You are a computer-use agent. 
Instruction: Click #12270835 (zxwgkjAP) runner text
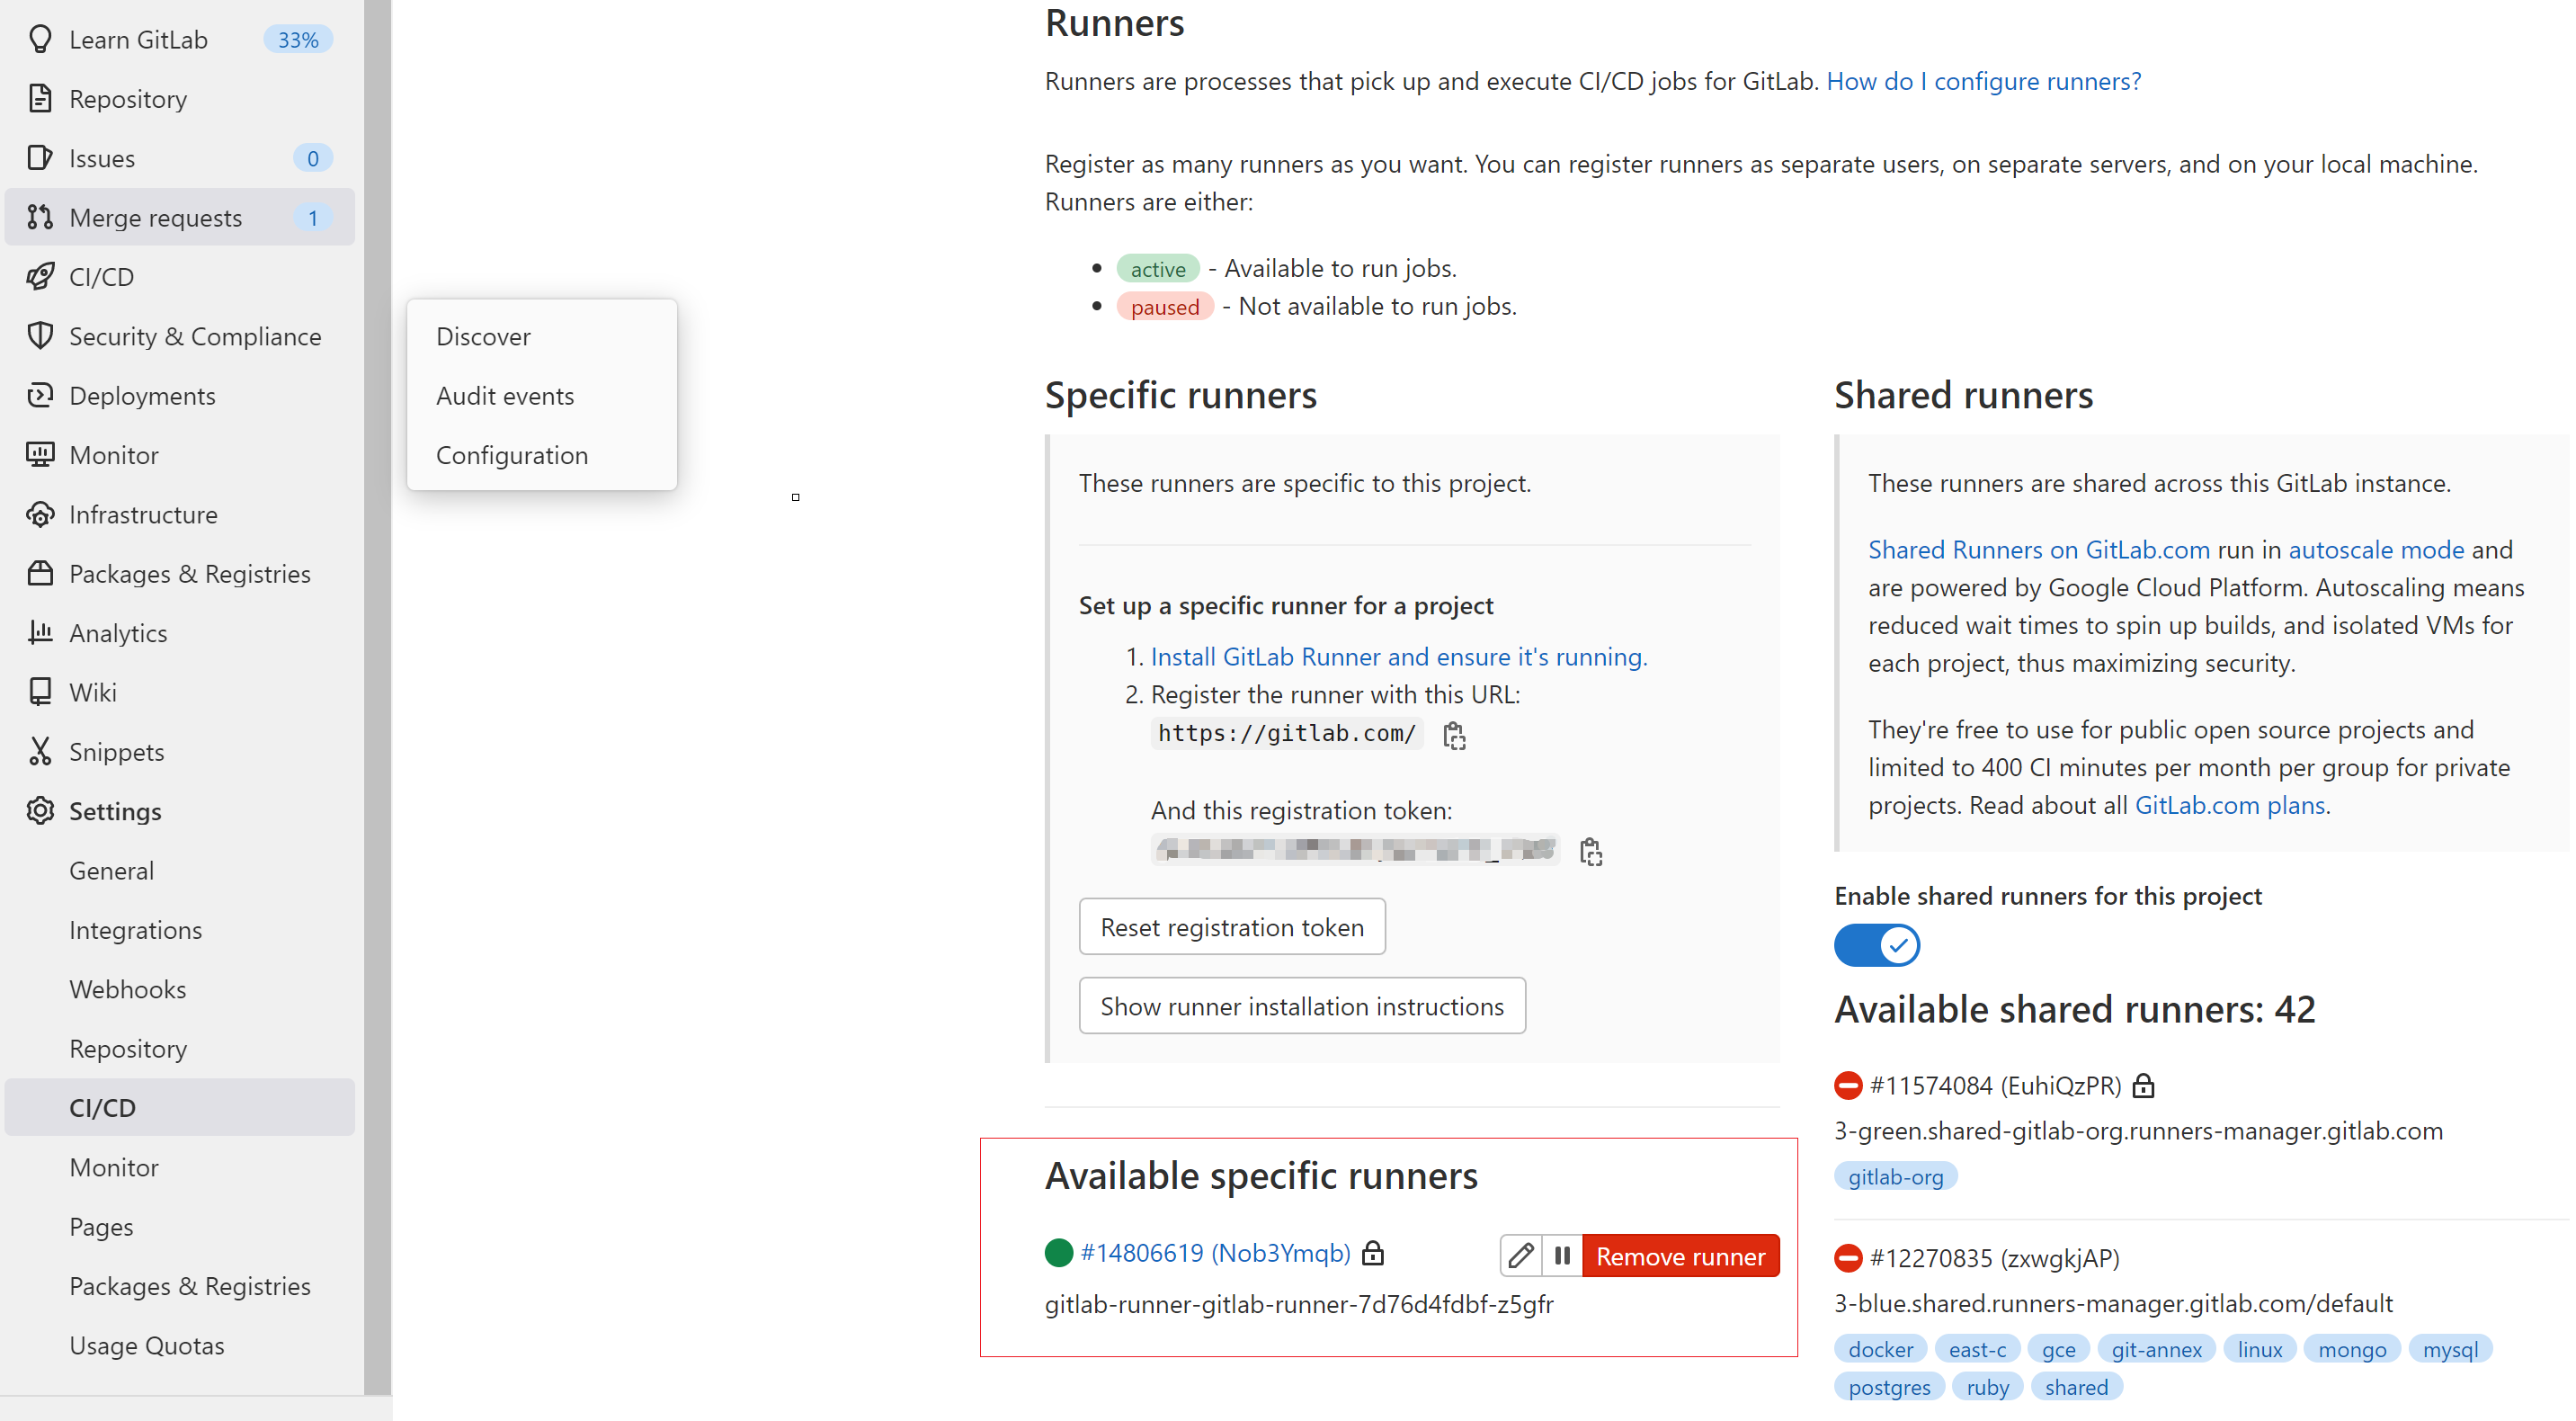pyautogui.click(x=1994, y=1257)
